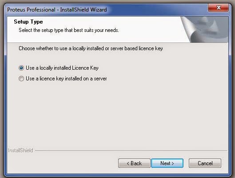Click the curled page banner graphic
This screenshot has height=178, width=235.
(205, 30)
